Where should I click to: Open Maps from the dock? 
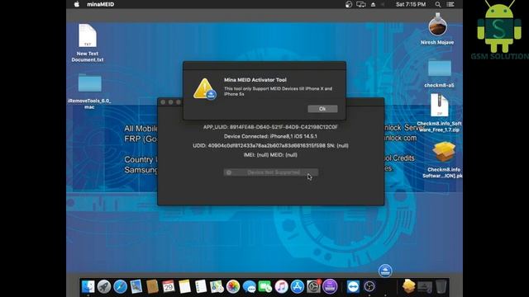click(217, 286)
